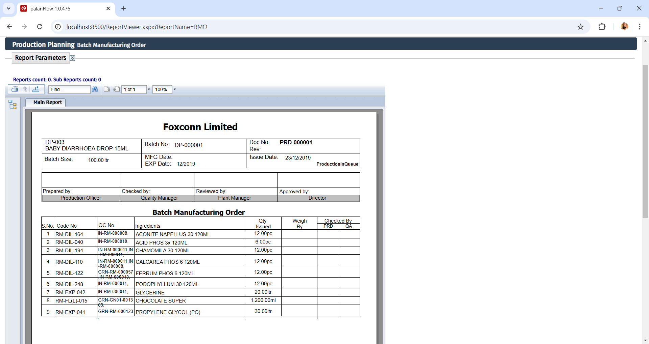Click code RM-EXP-041
This screenshot has height=344, width=649.
[x=70, y=312]
